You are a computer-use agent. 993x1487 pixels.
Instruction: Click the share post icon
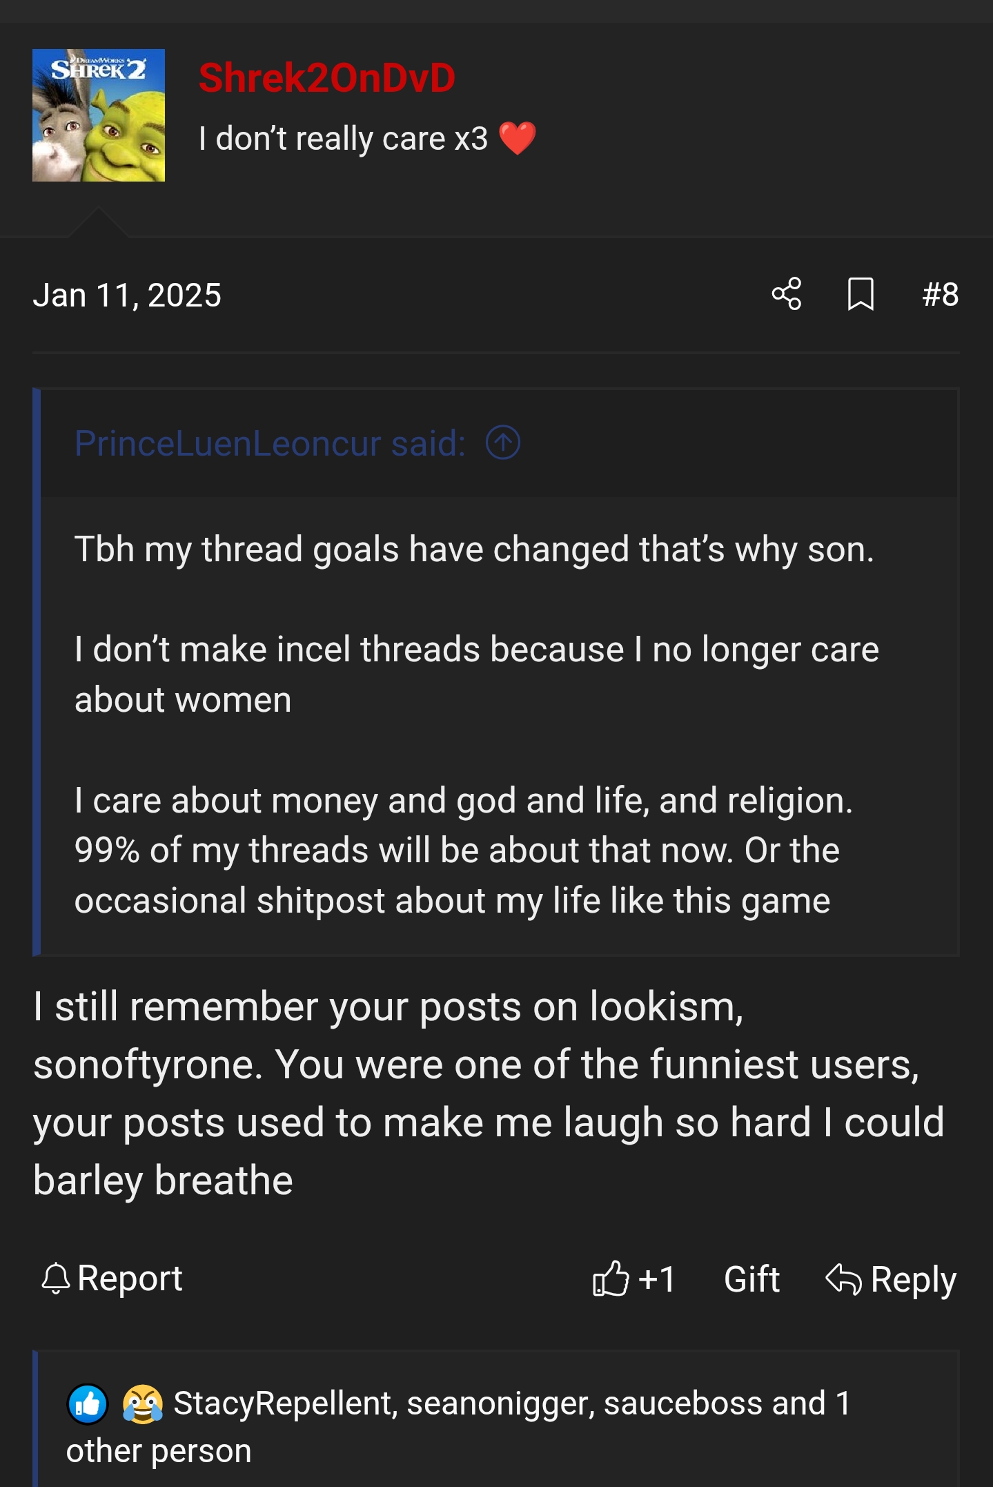[787, 294]
